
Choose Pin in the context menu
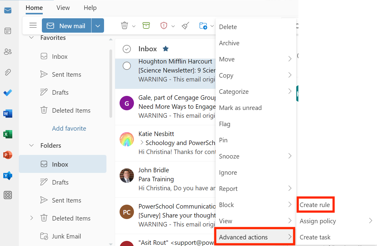click(x=256, y=140)
